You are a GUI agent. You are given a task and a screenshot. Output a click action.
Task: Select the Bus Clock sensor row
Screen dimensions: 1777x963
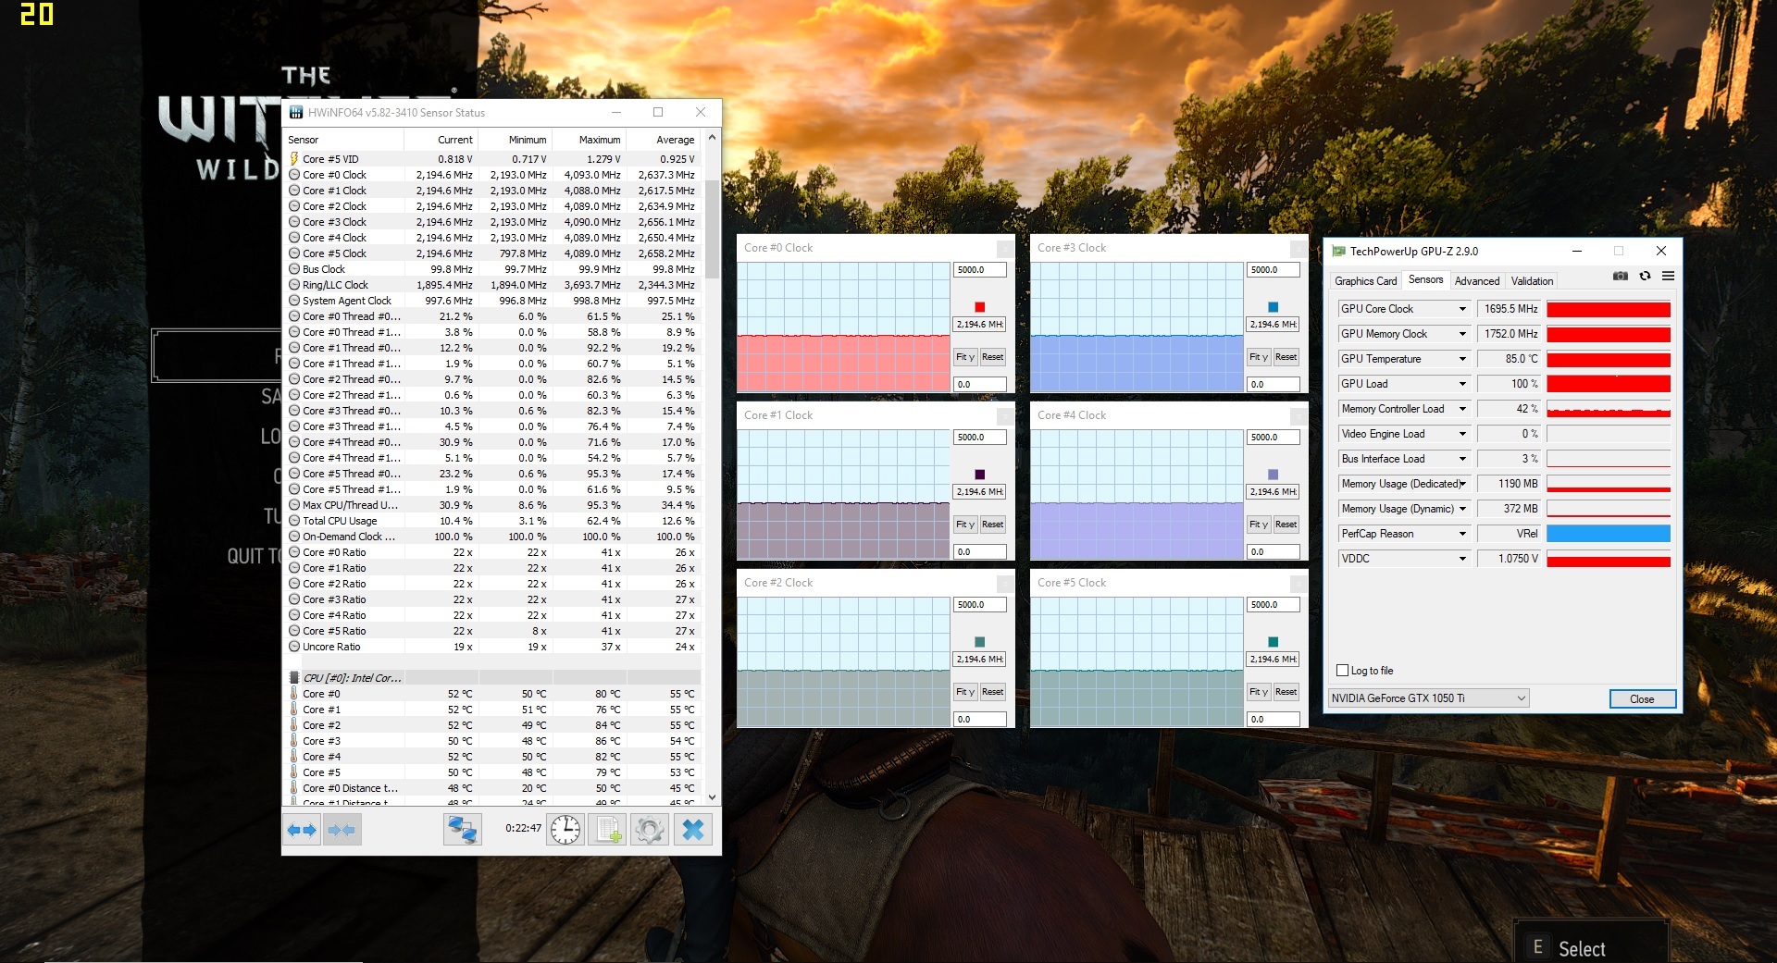point(492,269)
